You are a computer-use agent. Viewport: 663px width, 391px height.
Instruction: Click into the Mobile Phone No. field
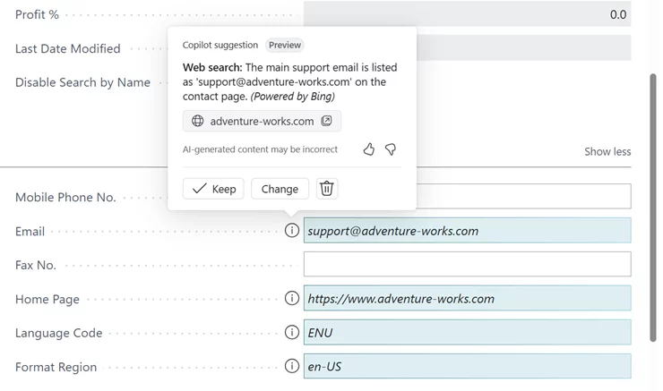click(523, 197)
